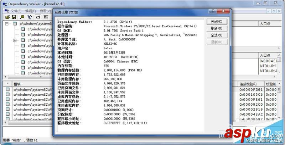Click the toolbar icon between Save and Auto Expand
The image size is (285, 145).
[22, 17]
